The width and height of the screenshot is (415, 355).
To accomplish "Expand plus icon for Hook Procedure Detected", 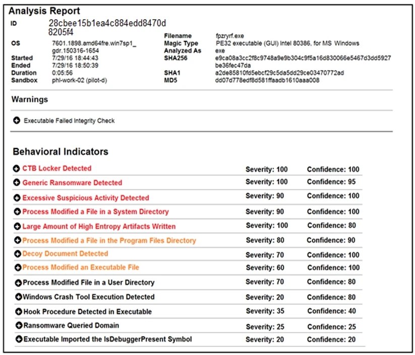I will (19, 312).
